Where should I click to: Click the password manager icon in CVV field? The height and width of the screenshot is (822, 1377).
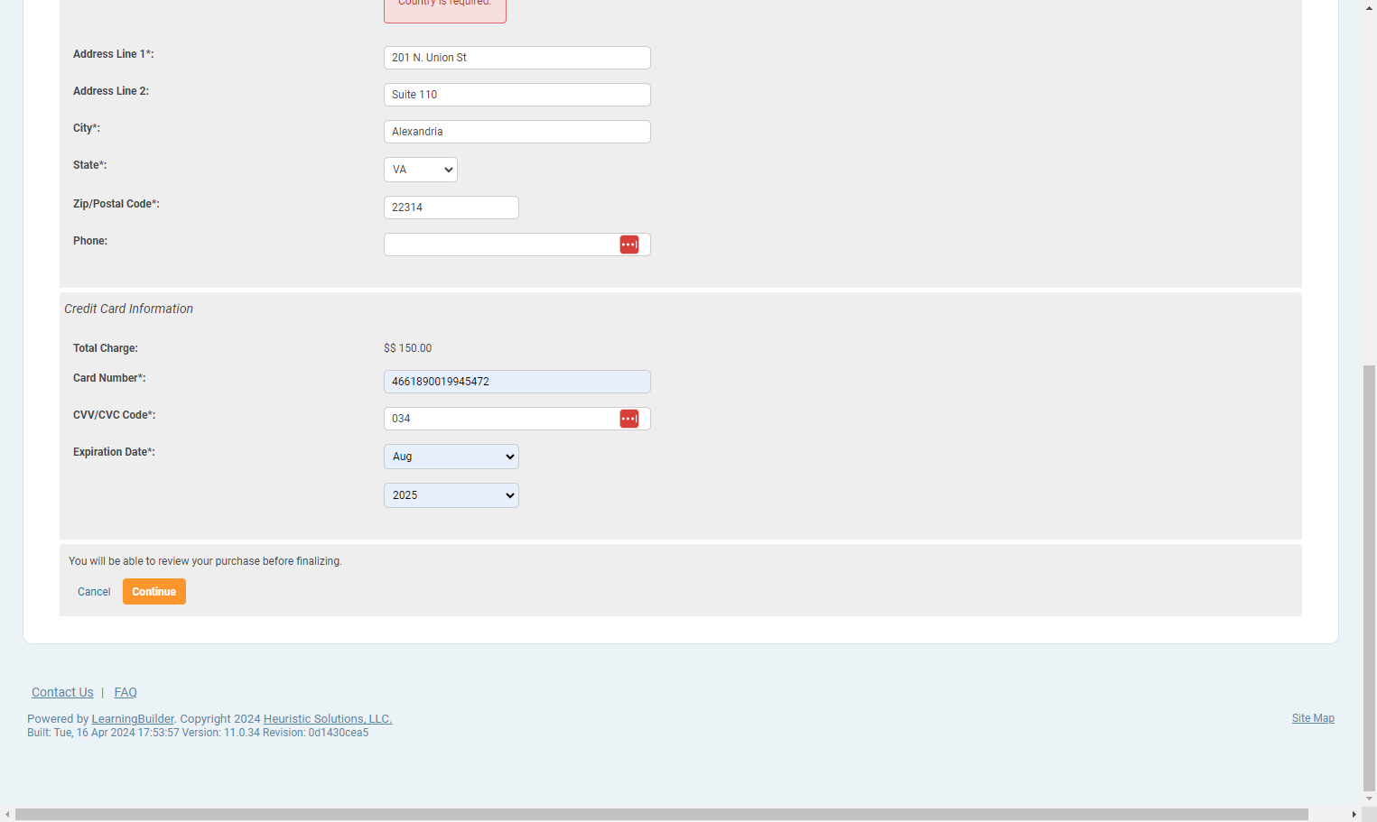click(629, 419)
